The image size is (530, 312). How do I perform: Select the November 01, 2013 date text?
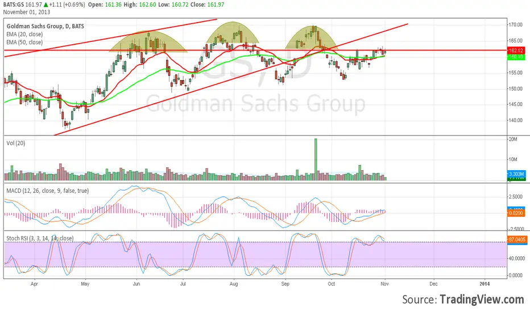tap(27, 12)
